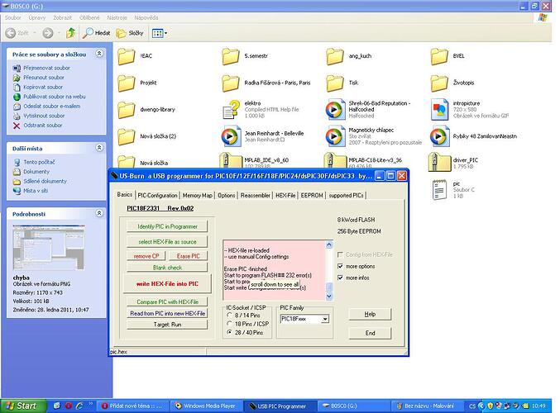
Task: Click the log scrollbar up arrow
Action: pos(329,244)
